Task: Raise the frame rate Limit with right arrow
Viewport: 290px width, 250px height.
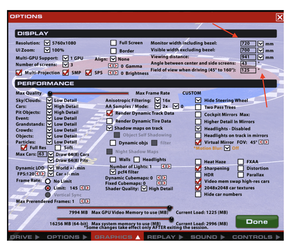Action: point(88,188)
